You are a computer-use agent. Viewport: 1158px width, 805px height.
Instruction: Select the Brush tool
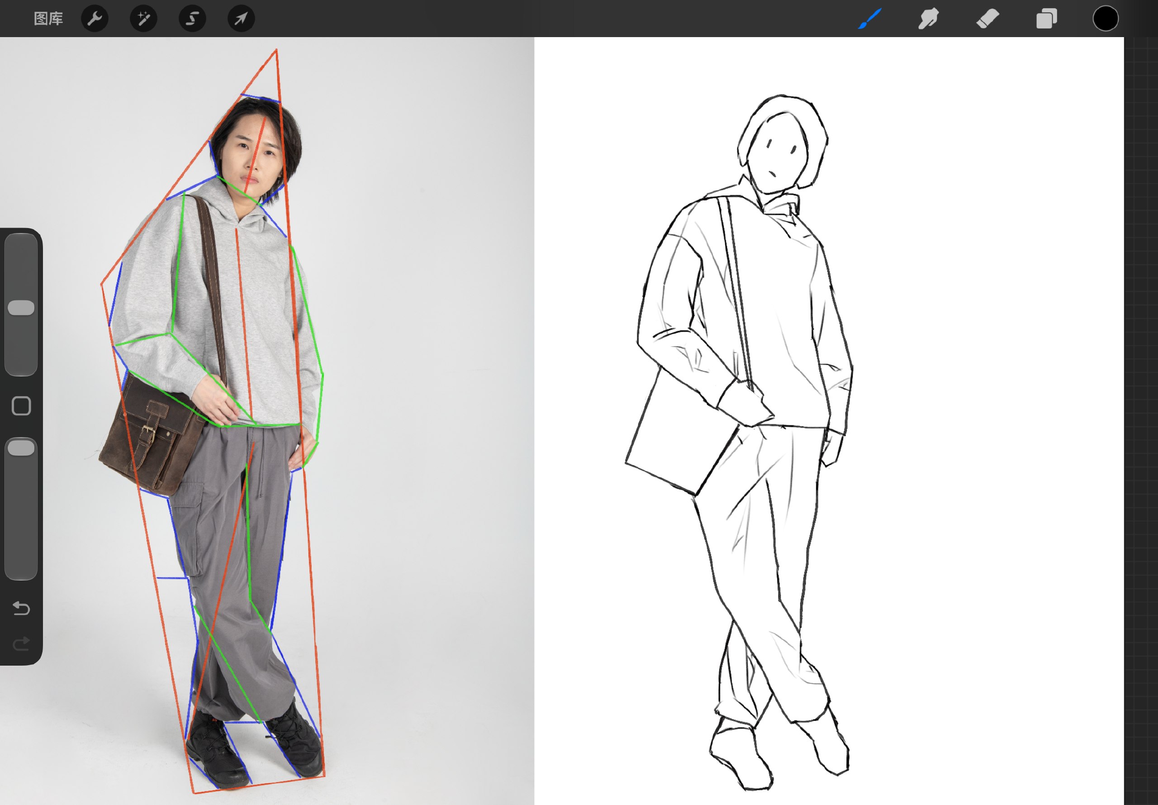870,19
